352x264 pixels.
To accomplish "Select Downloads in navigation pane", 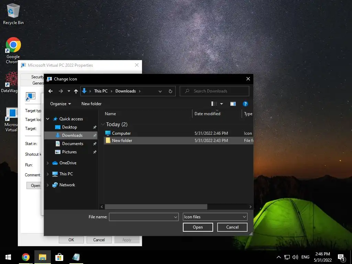I will (71, 135).
